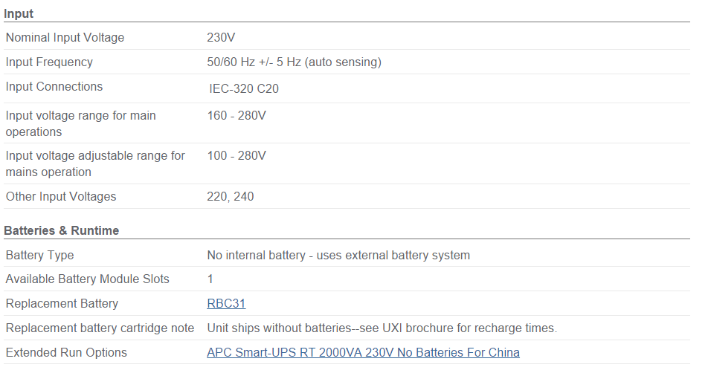Open APC Smart-UPS RT 2000VA China link
Screen dimensions: 711x373
(x=363, y=352)
